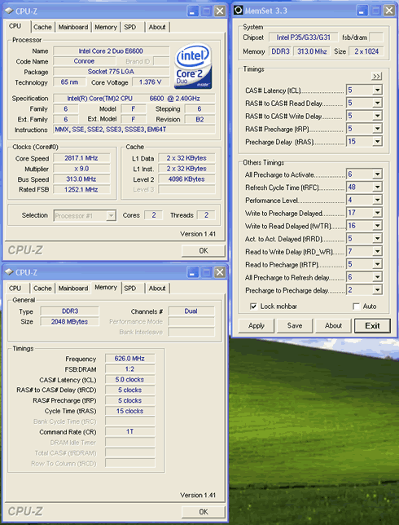Click the Save button in MemSet

pyautogui.click(x=295, y=326)
